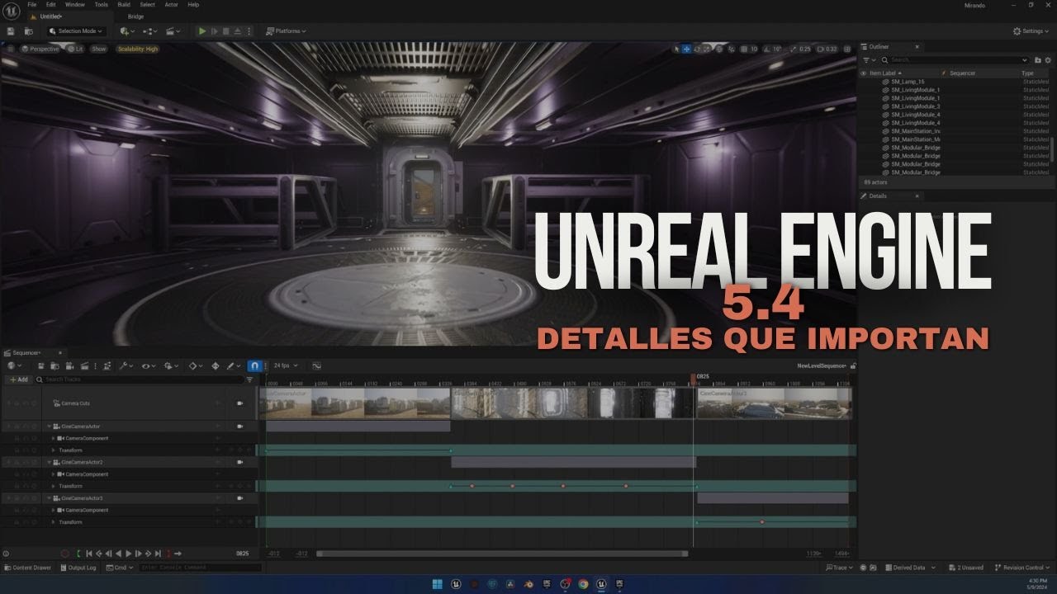Jump to sequence start playback button

click(88, 554)
